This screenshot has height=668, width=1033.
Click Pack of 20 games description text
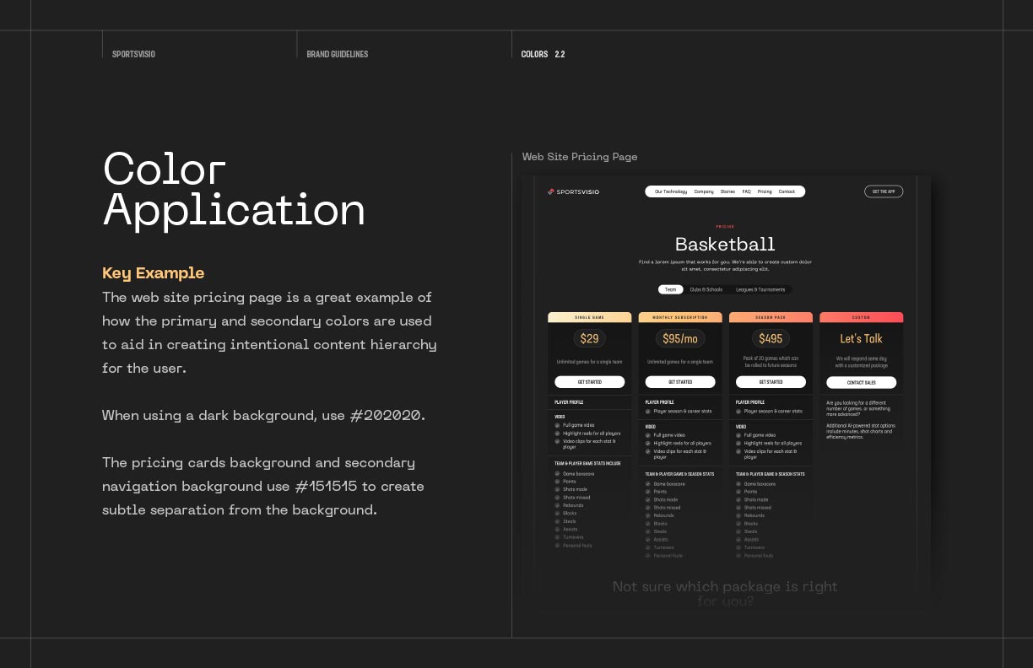(771, 361)
